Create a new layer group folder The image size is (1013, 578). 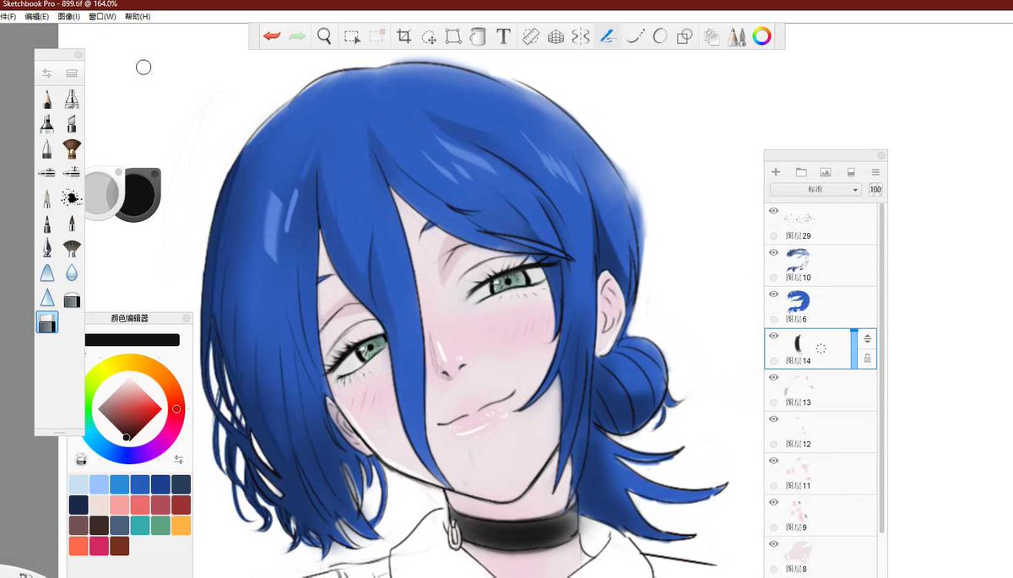pyautogui.click(x=801, y=172)
